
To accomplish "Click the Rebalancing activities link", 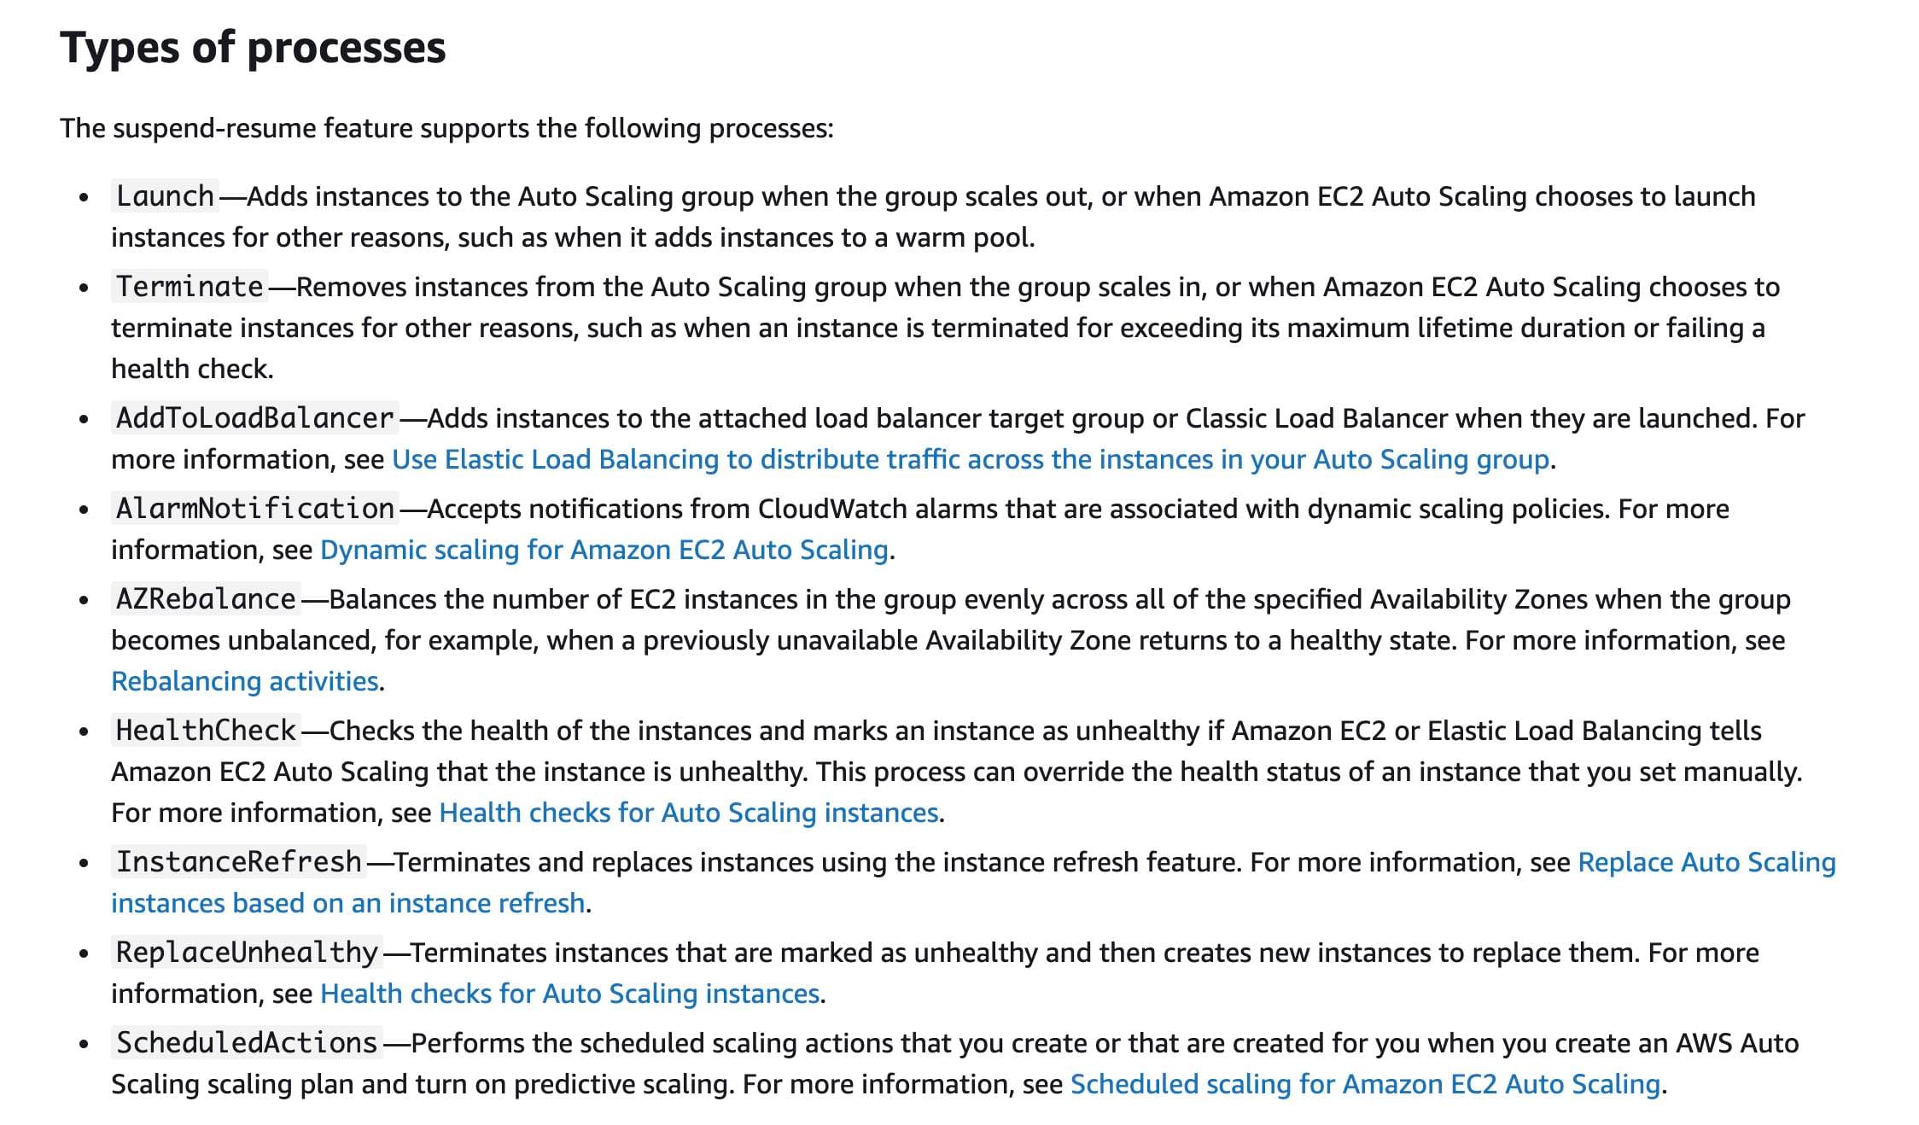I will click(x=244, y=682).
